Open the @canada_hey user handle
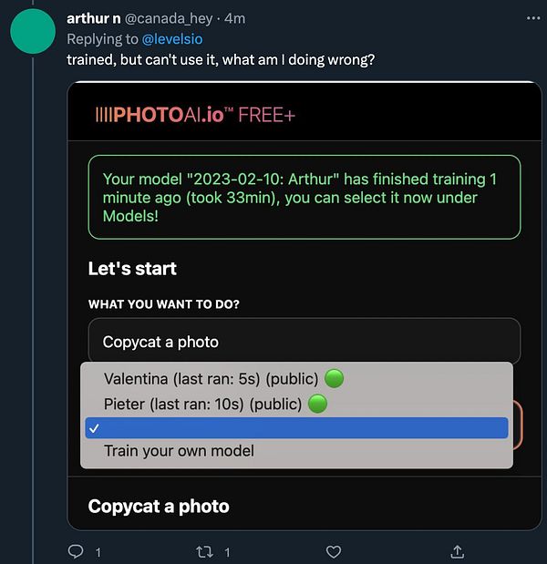Viewport: 547px width, 564px height. [167, 18]
